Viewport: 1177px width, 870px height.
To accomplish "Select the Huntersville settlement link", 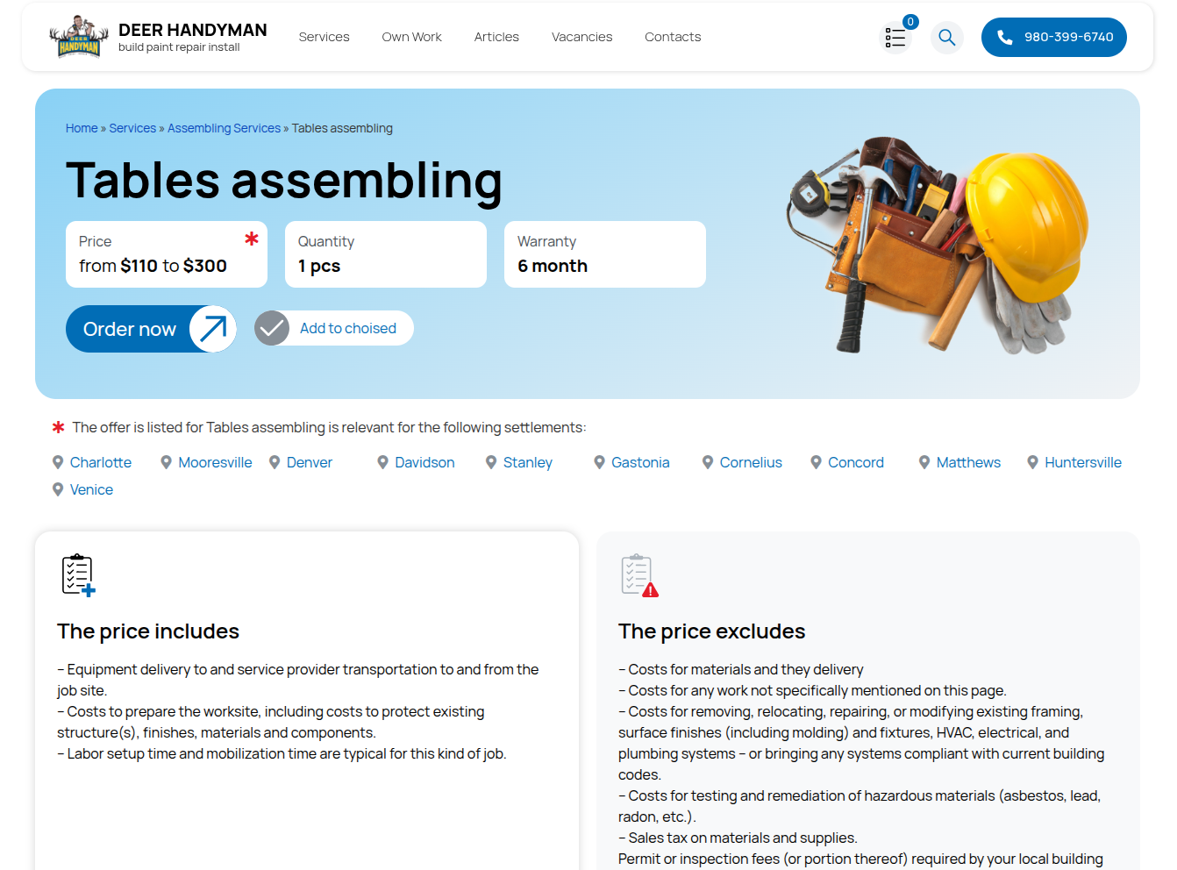I will tap(1082, 462).
